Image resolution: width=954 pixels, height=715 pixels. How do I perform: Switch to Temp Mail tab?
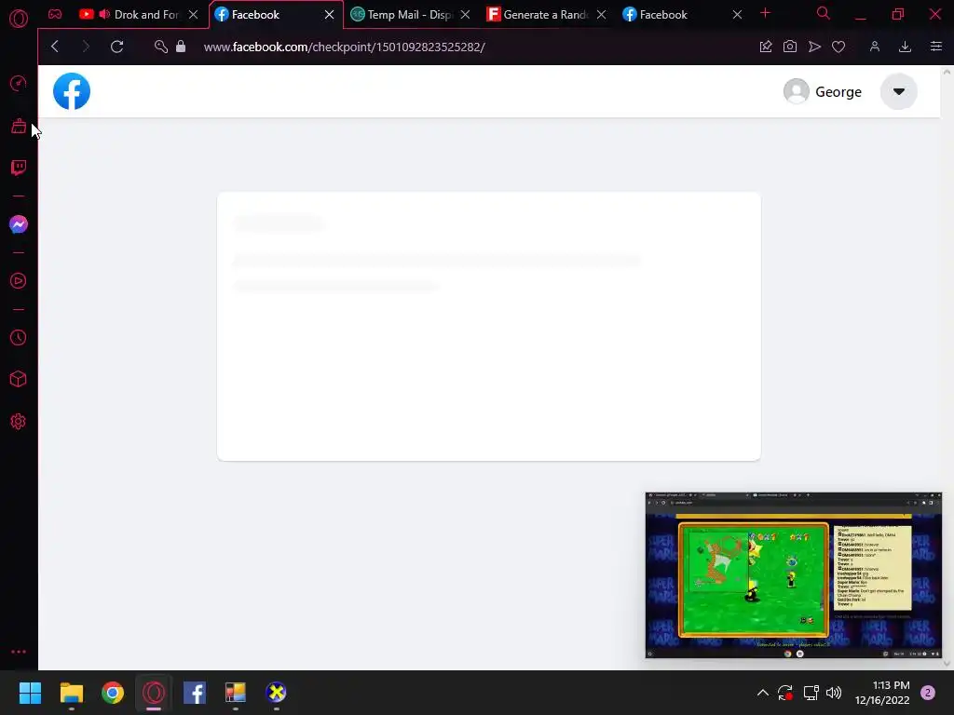[410, 14]
